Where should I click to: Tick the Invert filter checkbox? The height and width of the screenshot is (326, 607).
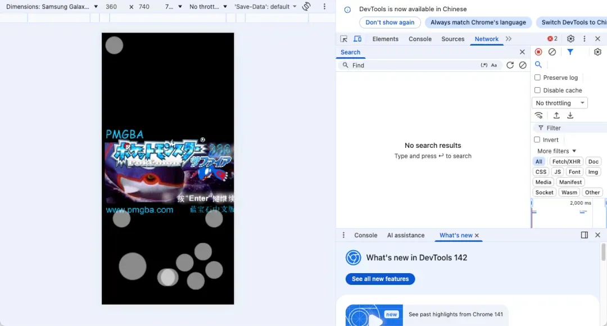537,139
